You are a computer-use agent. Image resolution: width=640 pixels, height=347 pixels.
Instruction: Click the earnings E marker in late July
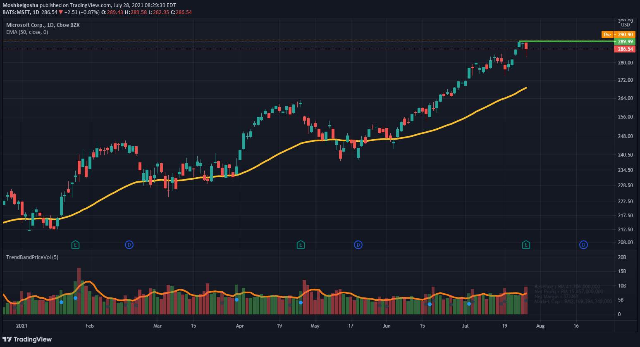tap(526, 245)
